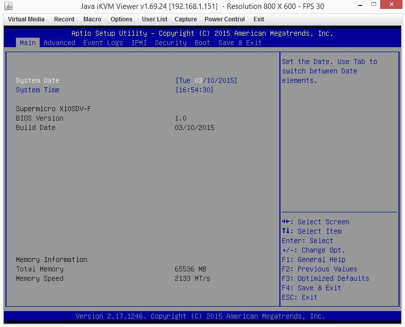Click Exit in the viewer menu bar
Viewport: 405px width, 327px height.
click(259, 19)
